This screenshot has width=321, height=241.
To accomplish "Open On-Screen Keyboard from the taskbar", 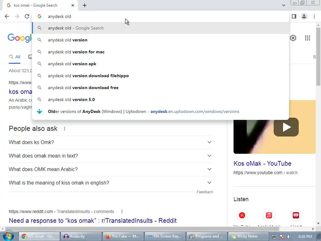I will tap(165, 236).
